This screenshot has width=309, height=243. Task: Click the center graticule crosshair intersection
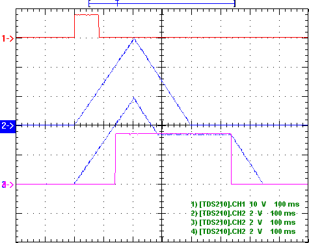(162, 125)
